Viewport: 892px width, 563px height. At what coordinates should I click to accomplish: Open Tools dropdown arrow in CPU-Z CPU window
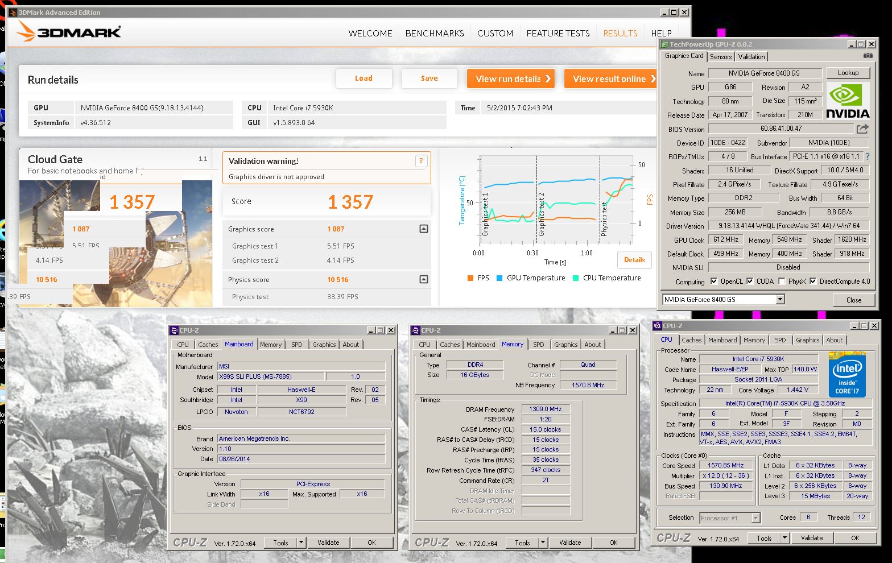coord(784,538)
